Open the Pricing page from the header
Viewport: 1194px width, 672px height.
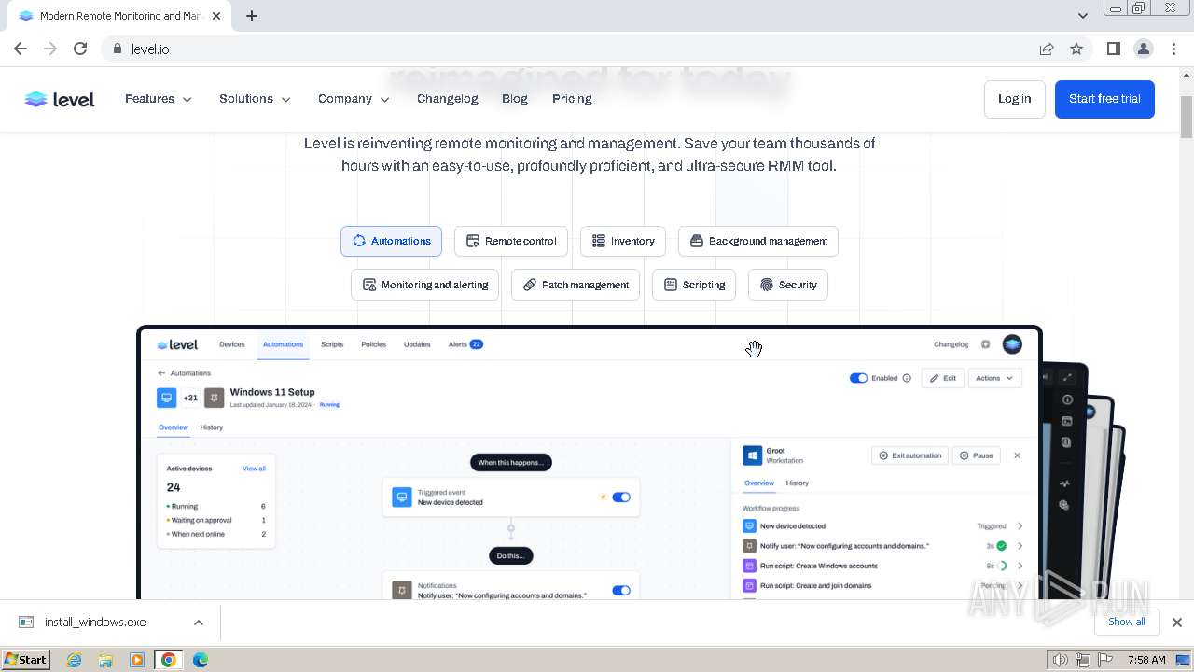point(572,99)
